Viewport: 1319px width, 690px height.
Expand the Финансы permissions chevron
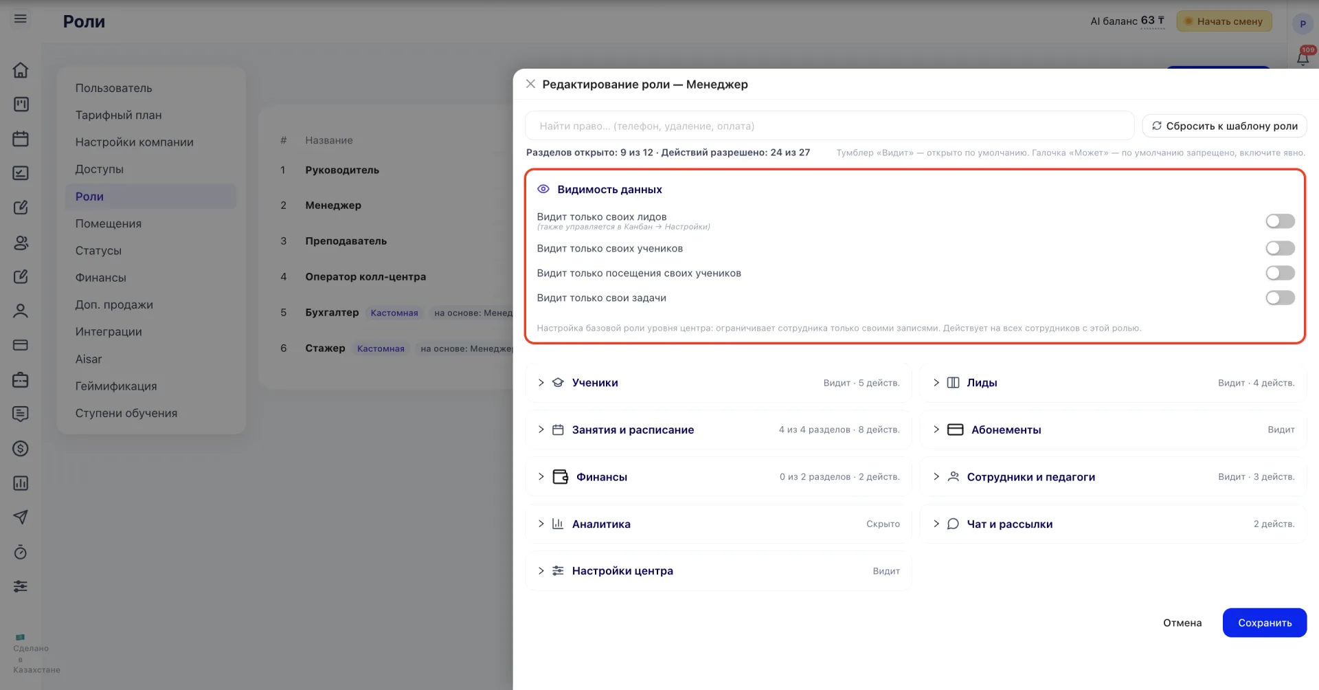tap(541, 477)
